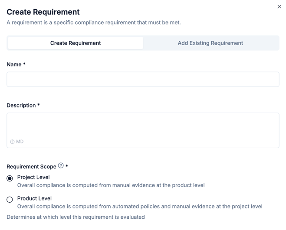Select the Product Level radio button
Screen dimensions: 286x230
pyautogui.click(x=10, y=199)
